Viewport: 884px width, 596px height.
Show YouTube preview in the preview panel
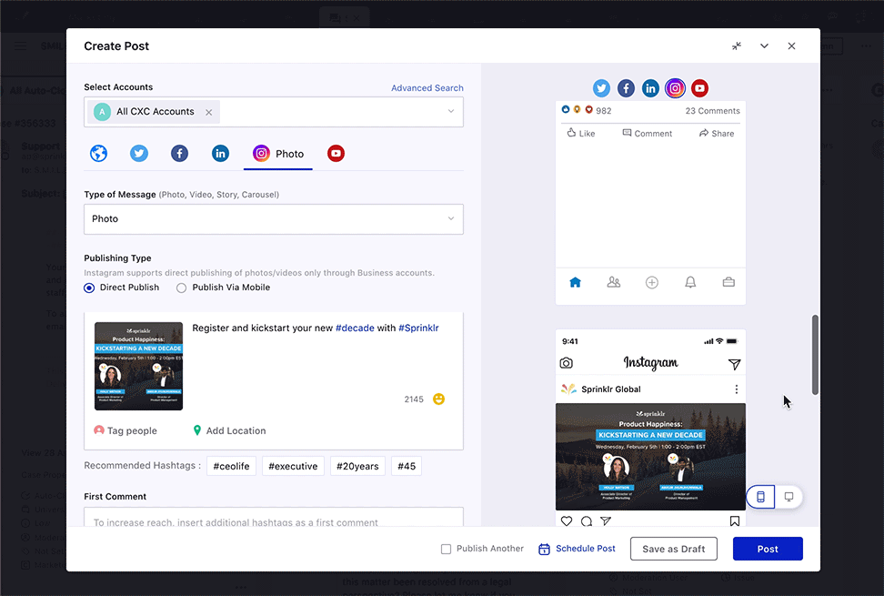pos(699,88)
